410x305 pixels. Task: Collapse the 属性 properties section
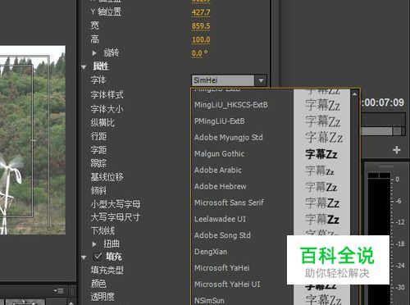coord(84,66)
